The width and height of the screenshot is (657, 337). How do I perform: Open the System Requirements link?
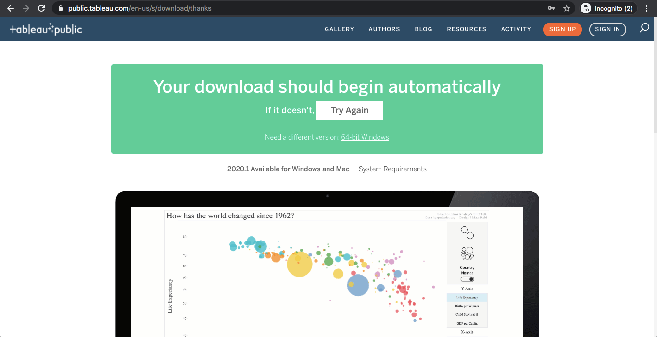(392, 169)
